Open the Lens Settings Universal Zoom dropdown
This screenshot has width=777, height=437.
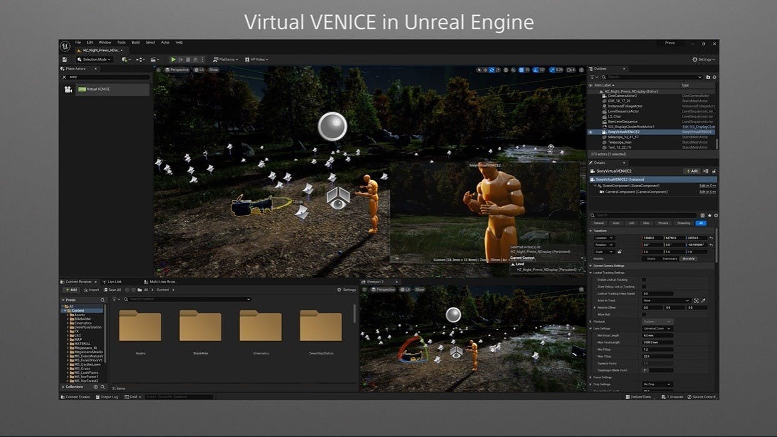click(657, 328)
